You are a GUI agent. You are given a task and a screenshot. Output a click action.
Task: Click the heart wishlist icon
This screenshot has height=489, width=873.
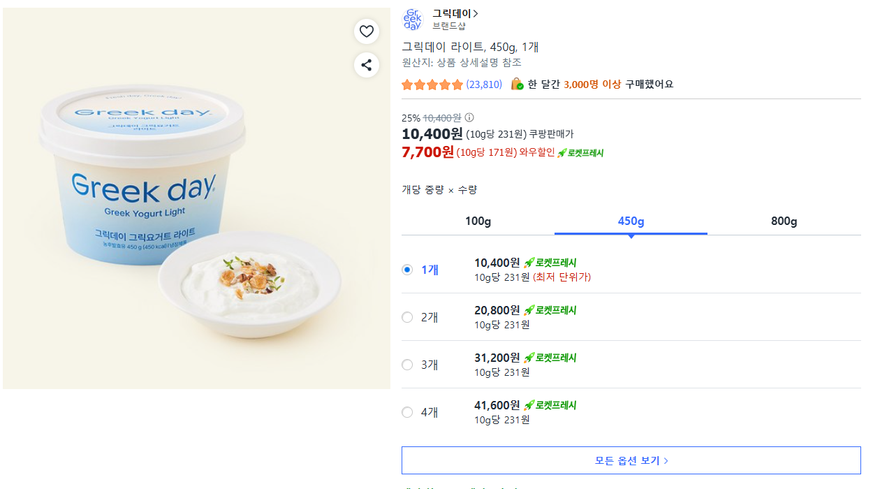coord(366,31)
